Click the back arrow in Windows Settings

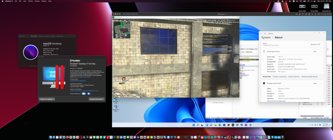[x=261, y=34]
